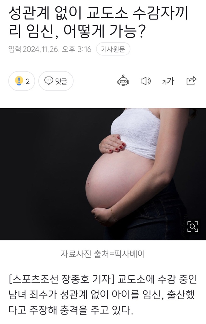Click the reporter byline 스포츠조선 장종호 기자

point(61,279)
